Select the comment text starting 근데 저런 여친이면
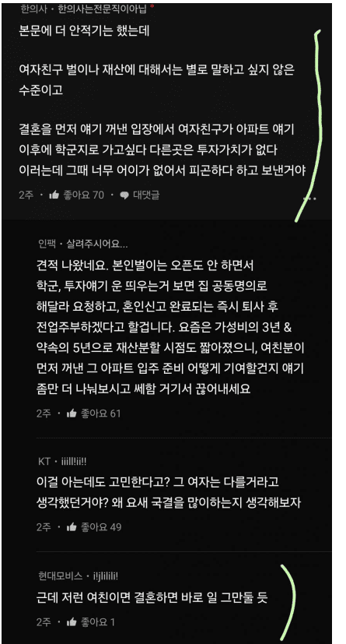 pyautogui.click(x=152, y=598)
